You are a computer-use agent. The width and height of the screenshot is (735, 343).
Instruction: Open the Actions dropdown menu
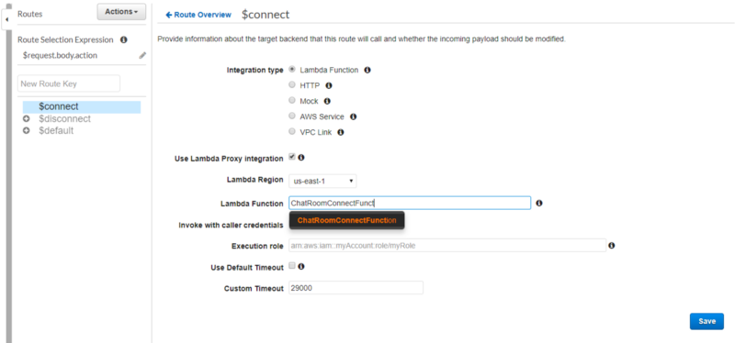[121, 12]
